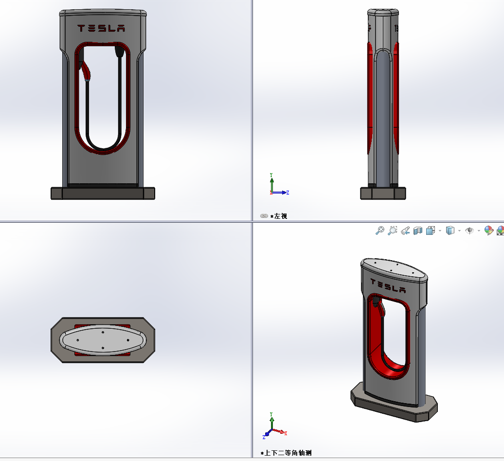The image size is (504, 461).
Task: Click the *左视 view label
Action: point(279,216)
